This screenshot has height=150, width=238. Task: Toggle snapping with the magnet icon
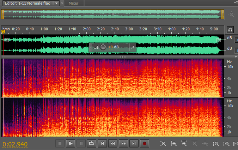pos(230,29)
